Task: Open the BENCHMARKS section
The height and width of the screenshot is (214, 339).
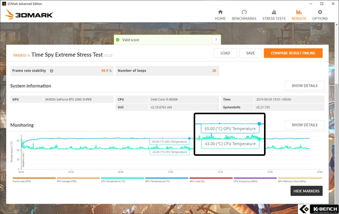Action: tap(244, 15)
